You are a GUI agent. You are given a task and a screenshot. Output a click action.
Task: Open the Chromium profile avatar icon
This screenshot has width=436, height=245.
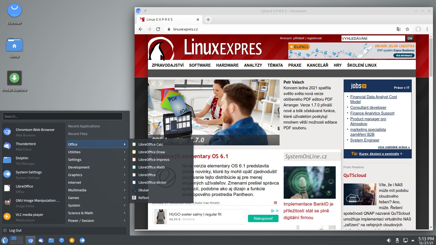coord(418,29)
